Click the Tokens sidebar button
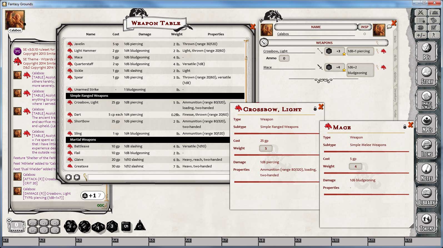Screen dimensions: 443x248 tap(427, 223)
